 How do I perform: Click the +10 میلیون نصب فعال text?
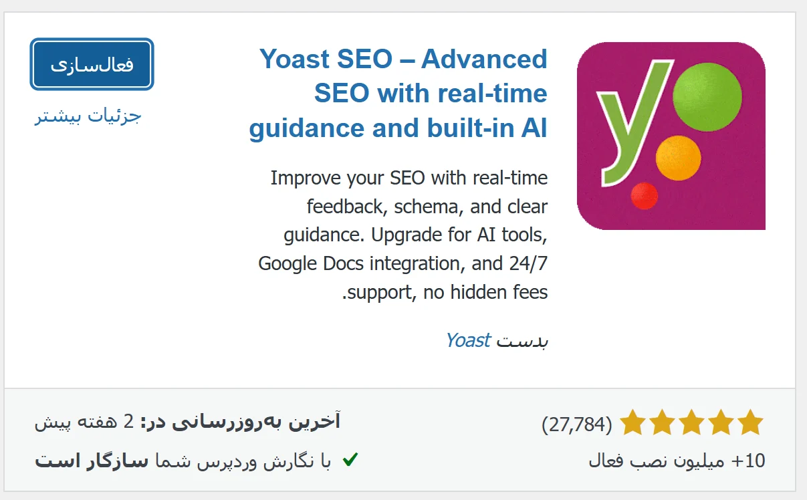pyautogui.click(x=677, y=461)
